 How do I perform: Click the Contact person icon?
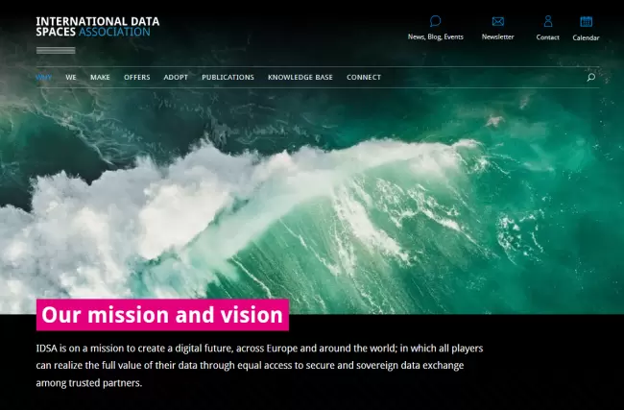(x=547, y=21)
